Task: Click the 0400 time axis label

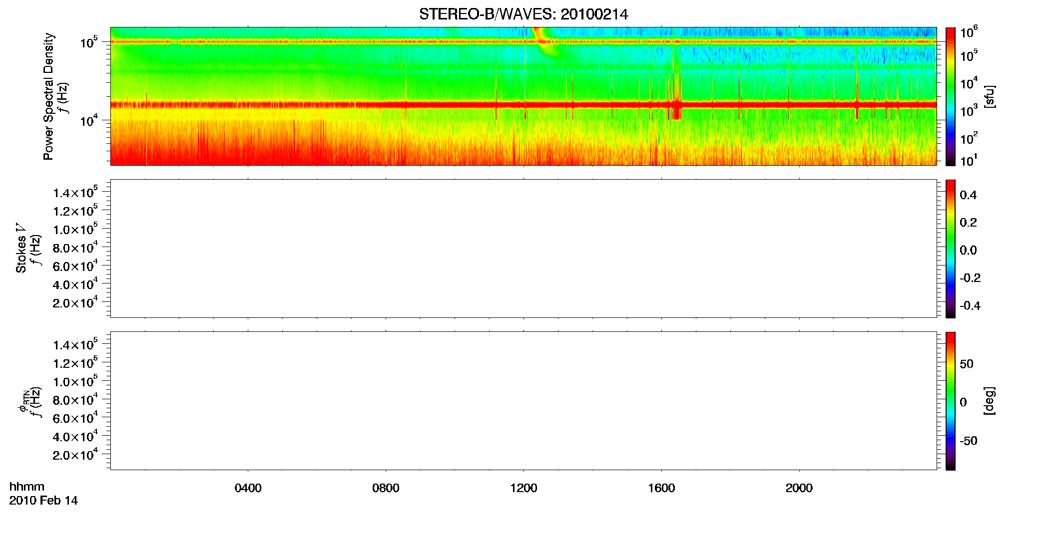Action: click(248, 488)
